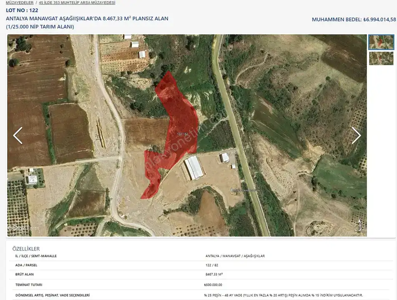The width and height of the screenshot is (397, 300).
Task: Select the second satellite thumbnail
Action: [381, 58]
